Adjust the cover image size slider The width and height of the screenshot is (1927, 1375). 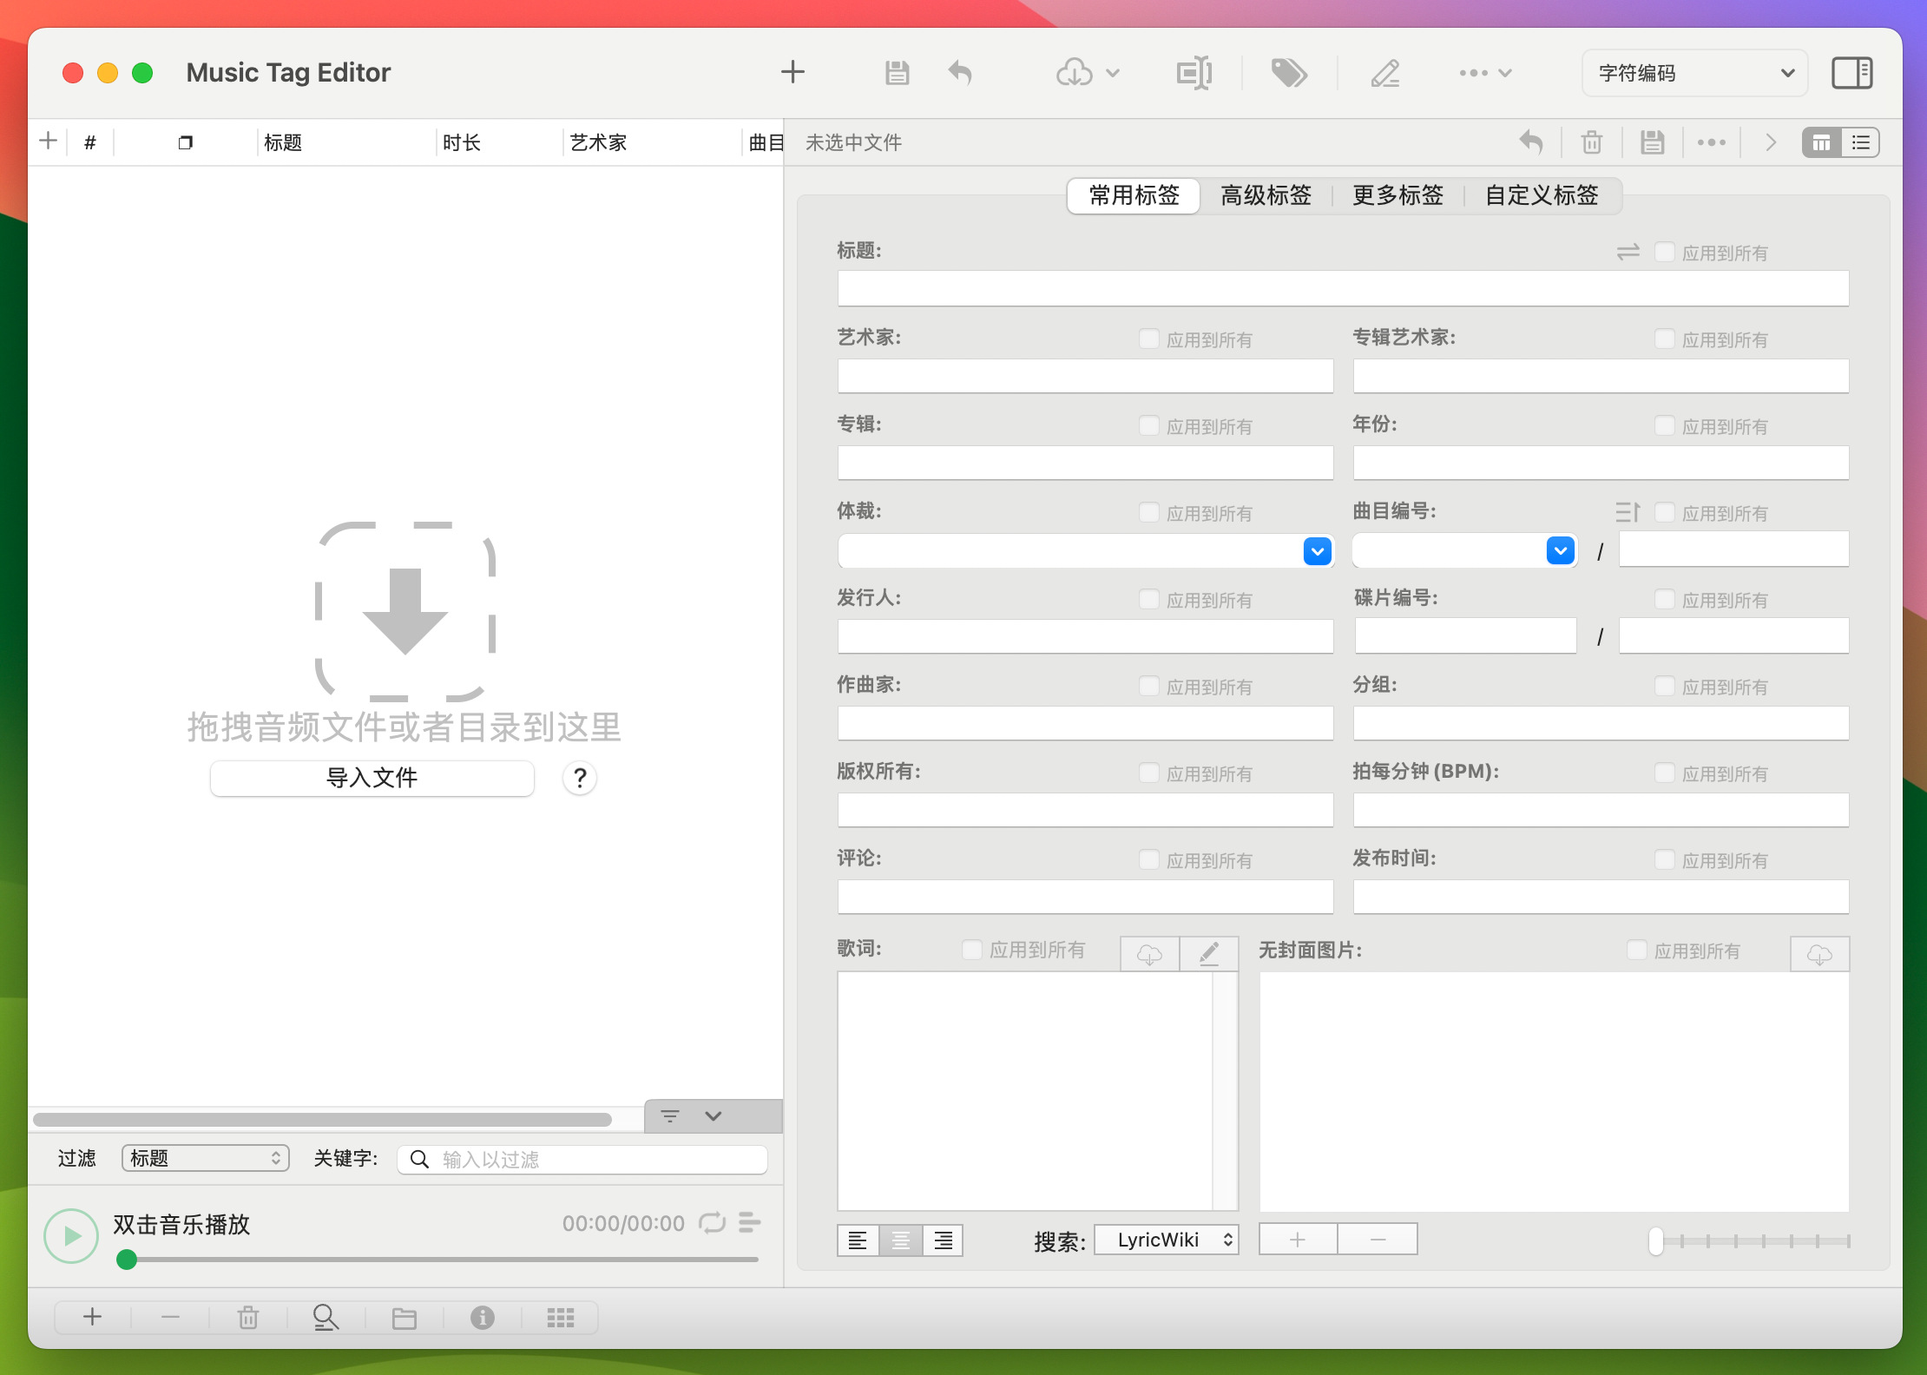coord(1655,1240)
